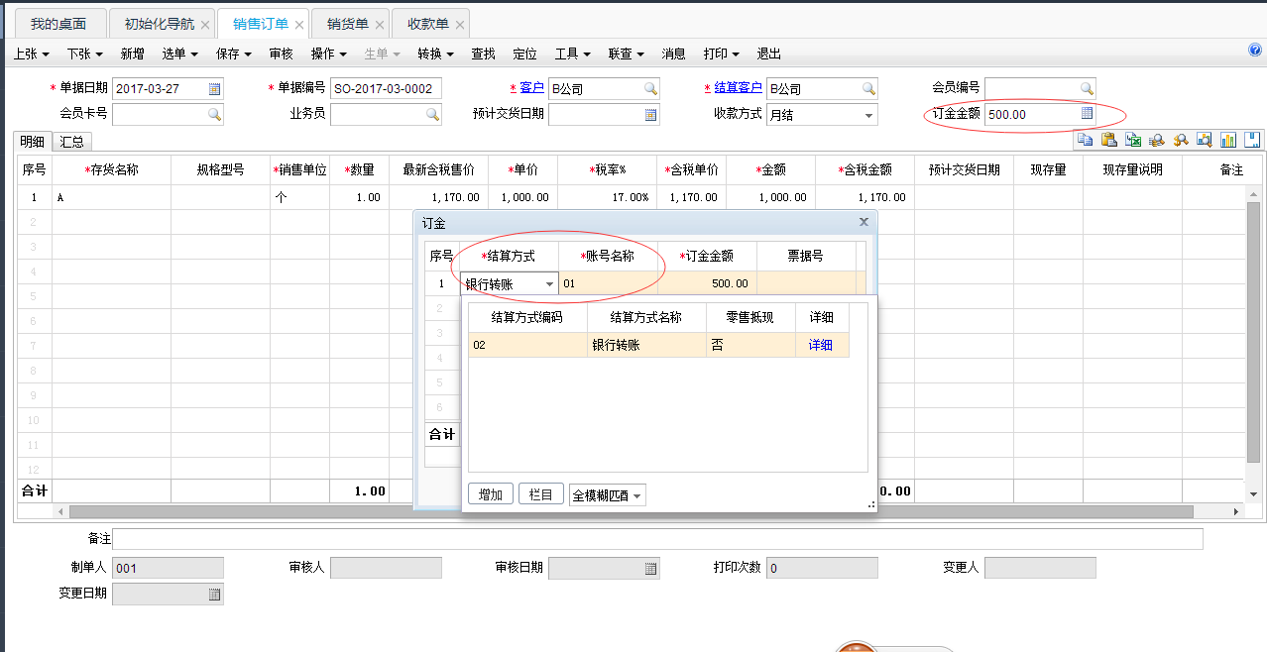Open the calendar picker for 单据日期
Viewport: 1267px width, 652px height.
214,89
